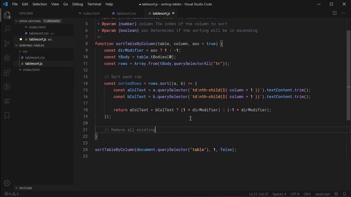The width and height of the screenshot is (351, 197).
Task: Click the split editor icon
Action: tap(335, 13)
